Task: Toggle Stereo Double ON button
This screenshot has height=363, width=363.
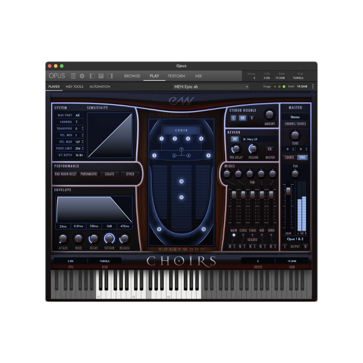Action: [242, 118]
